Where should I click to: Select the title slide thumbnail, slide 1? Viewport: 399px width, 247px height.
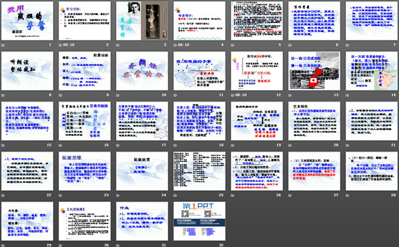pos(28,21)
